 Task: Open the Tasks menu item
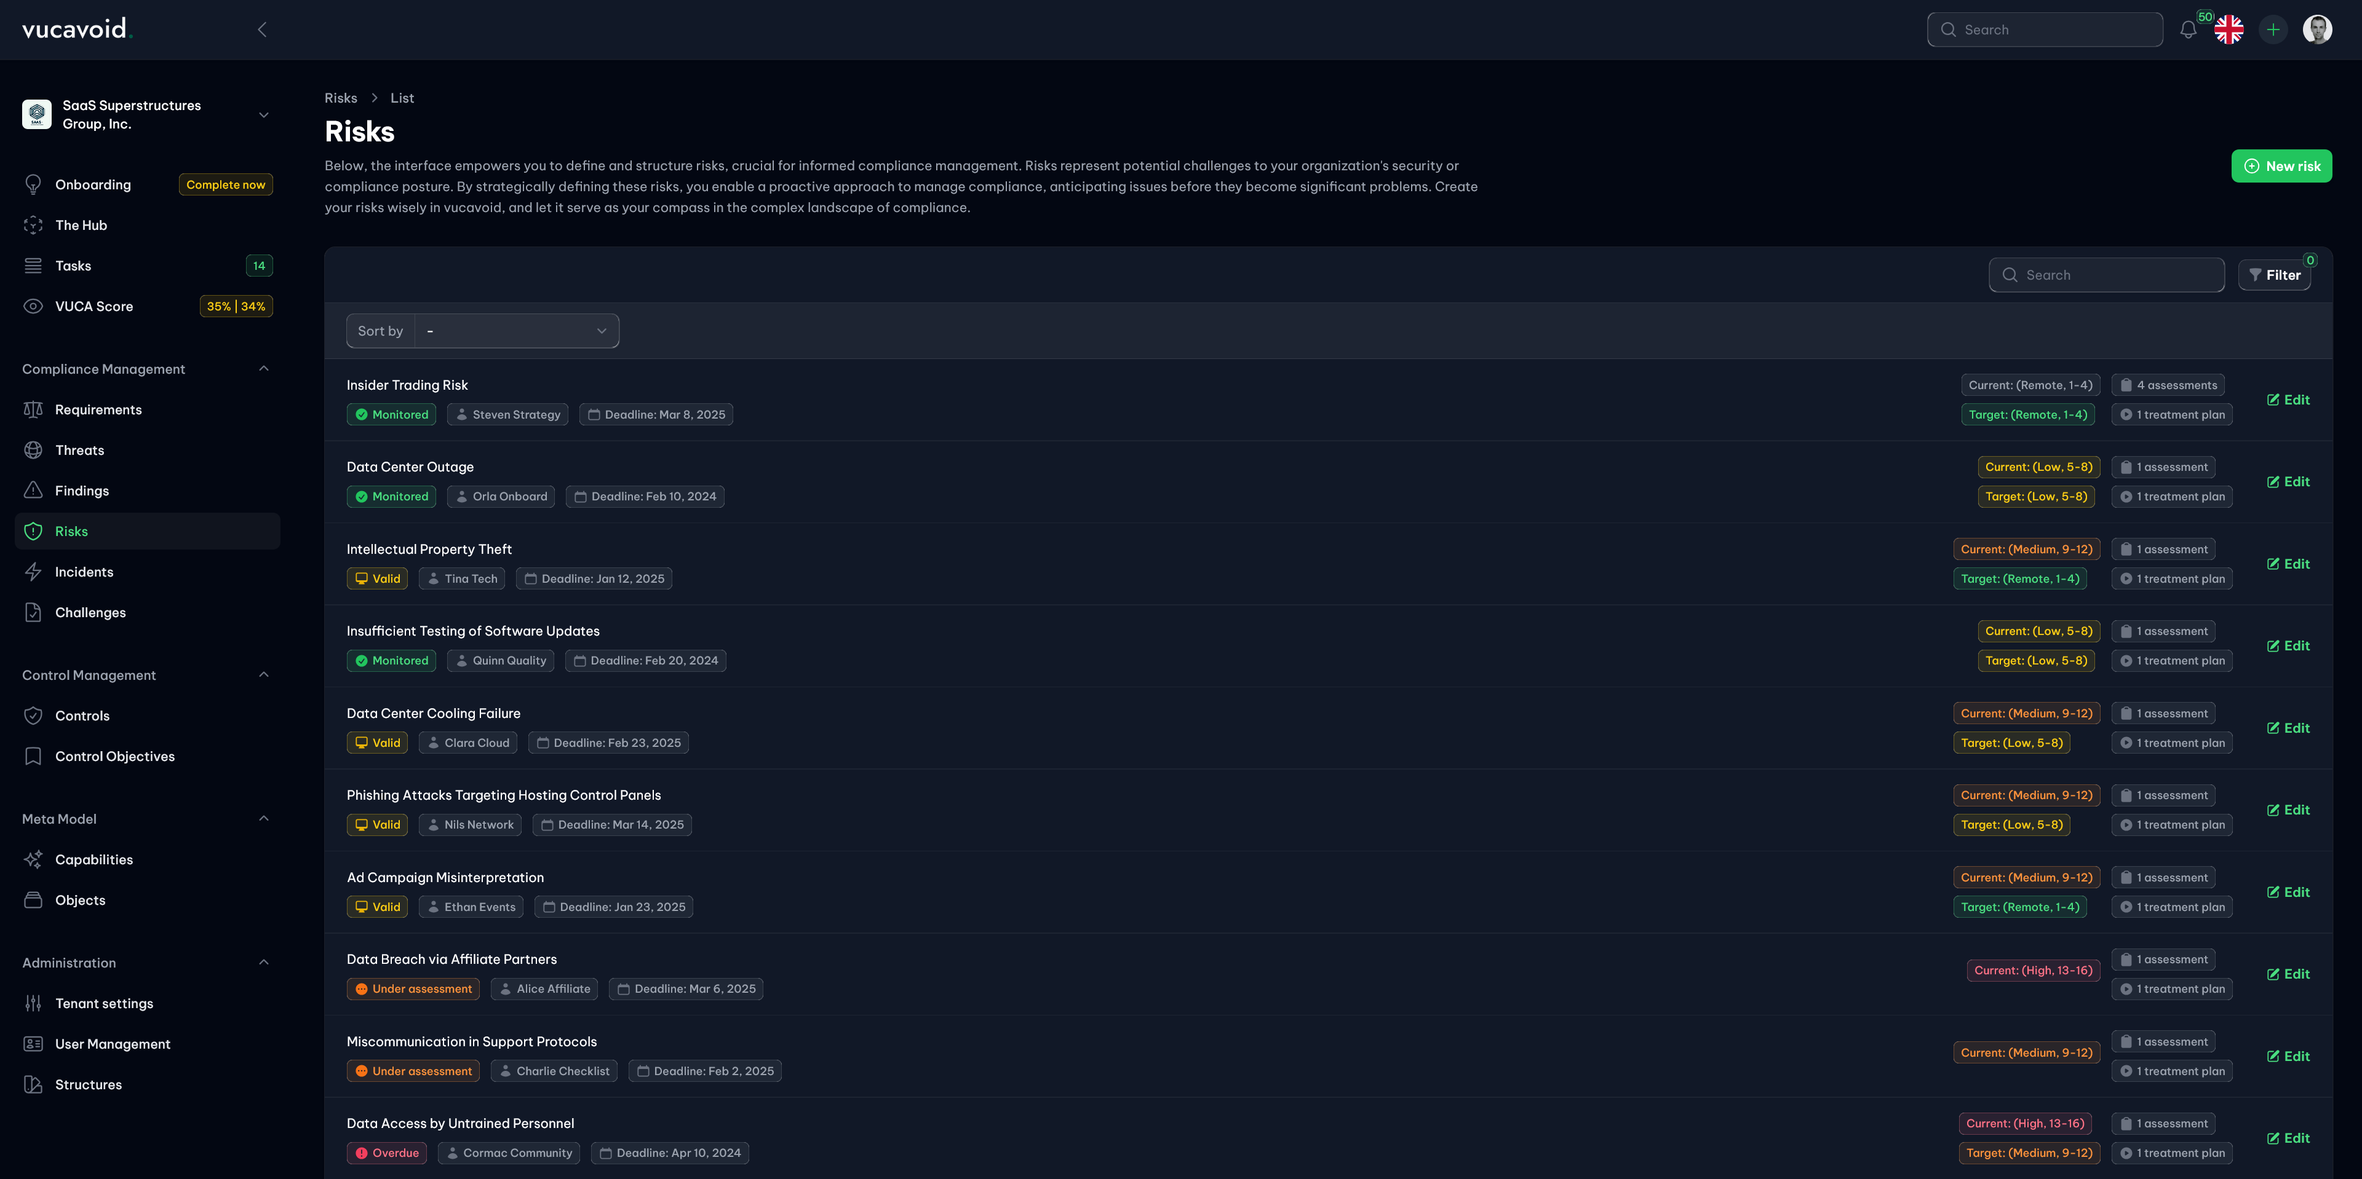[73, 266]
